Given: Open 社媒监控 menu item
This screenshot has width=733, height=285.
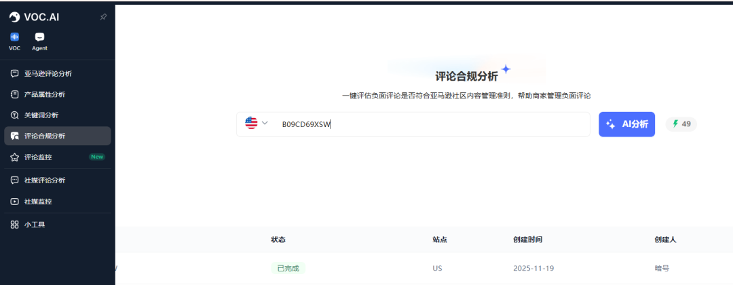Looking at the screenshot, I should click(58, 202).
